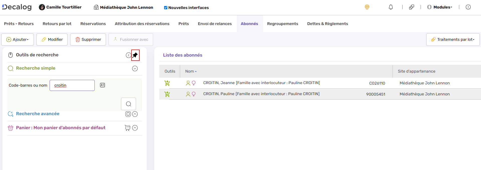Open the basket cart icon in Panier row
Image resolution: width=481 pixels, height=170 pixels.
128,128
